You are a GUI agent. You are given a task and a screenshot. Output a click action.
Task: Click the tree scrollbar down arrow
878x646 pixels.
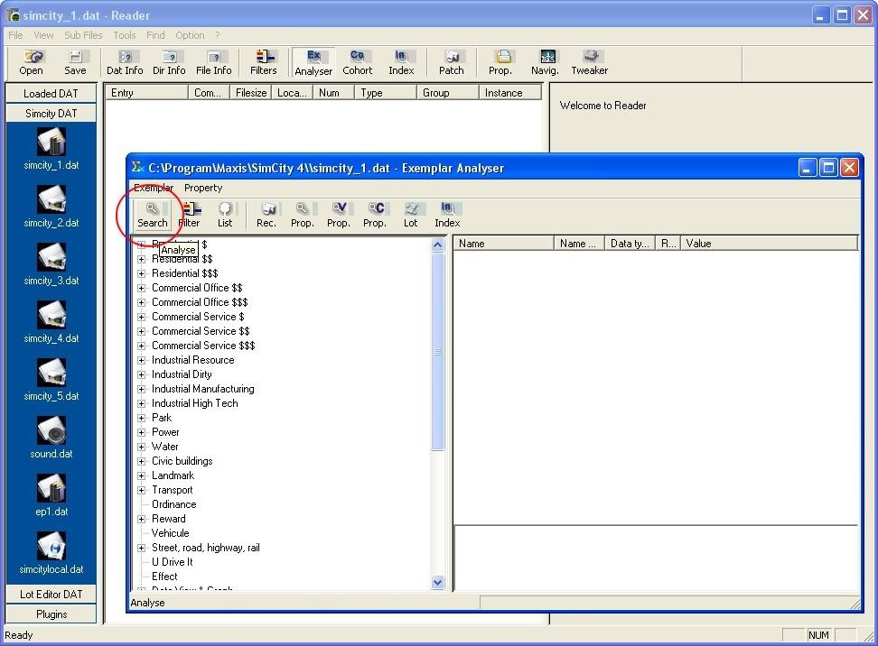[x=438, y=582]
